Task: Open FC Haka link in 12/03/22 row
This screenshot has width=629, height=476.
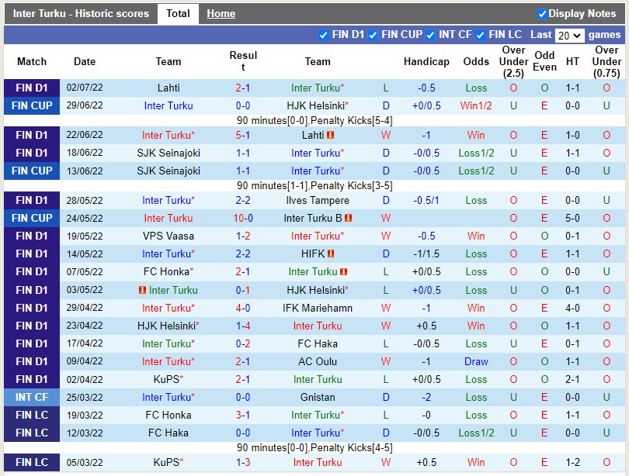Action: coord(169,433)
